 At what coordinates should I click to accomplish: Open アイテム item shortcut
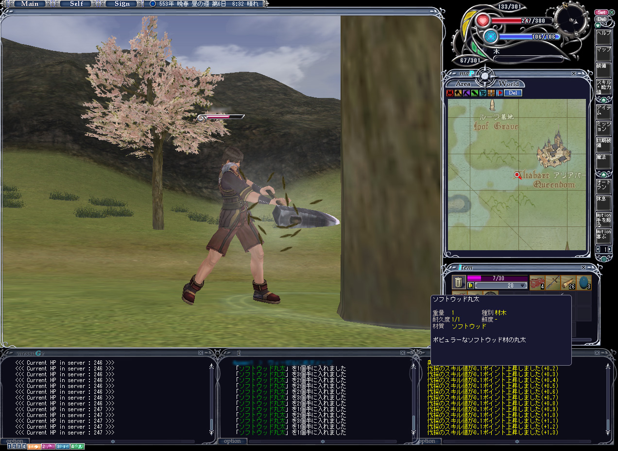click(604, 111)
